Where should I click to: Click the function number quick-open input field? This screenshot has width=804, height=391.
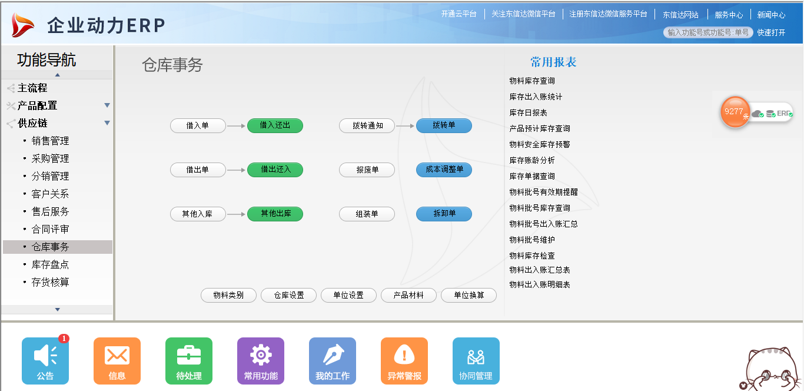[708, 32]
